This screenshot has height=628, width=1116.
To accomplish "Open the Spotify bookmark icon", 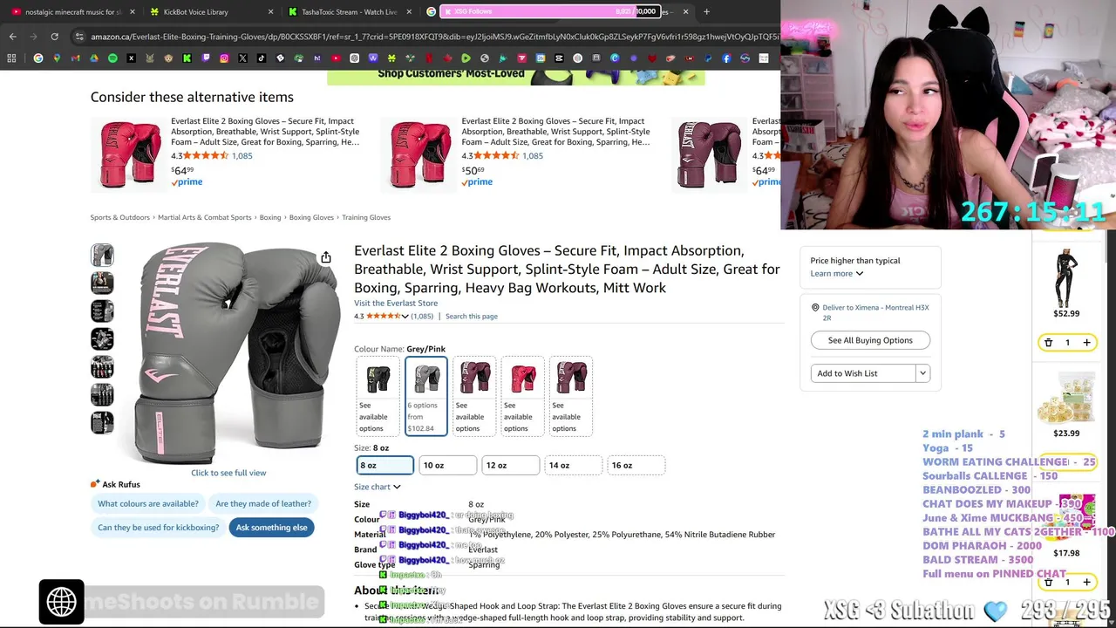I will point(112,58).
